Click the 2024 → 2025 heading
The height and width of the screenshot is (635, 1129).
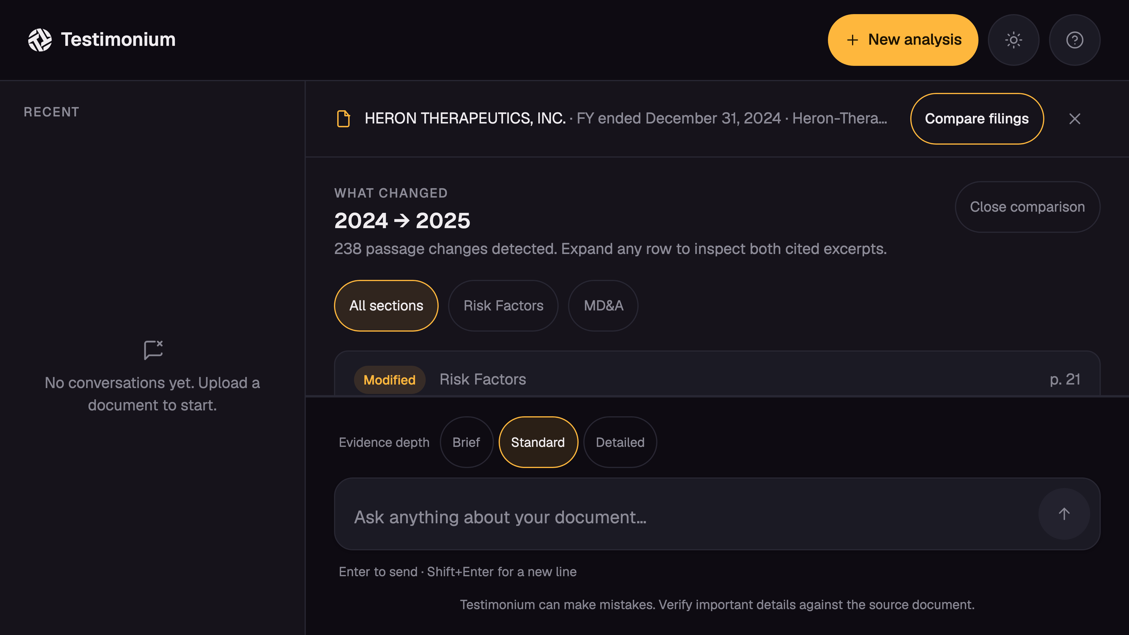pos(402,220)
